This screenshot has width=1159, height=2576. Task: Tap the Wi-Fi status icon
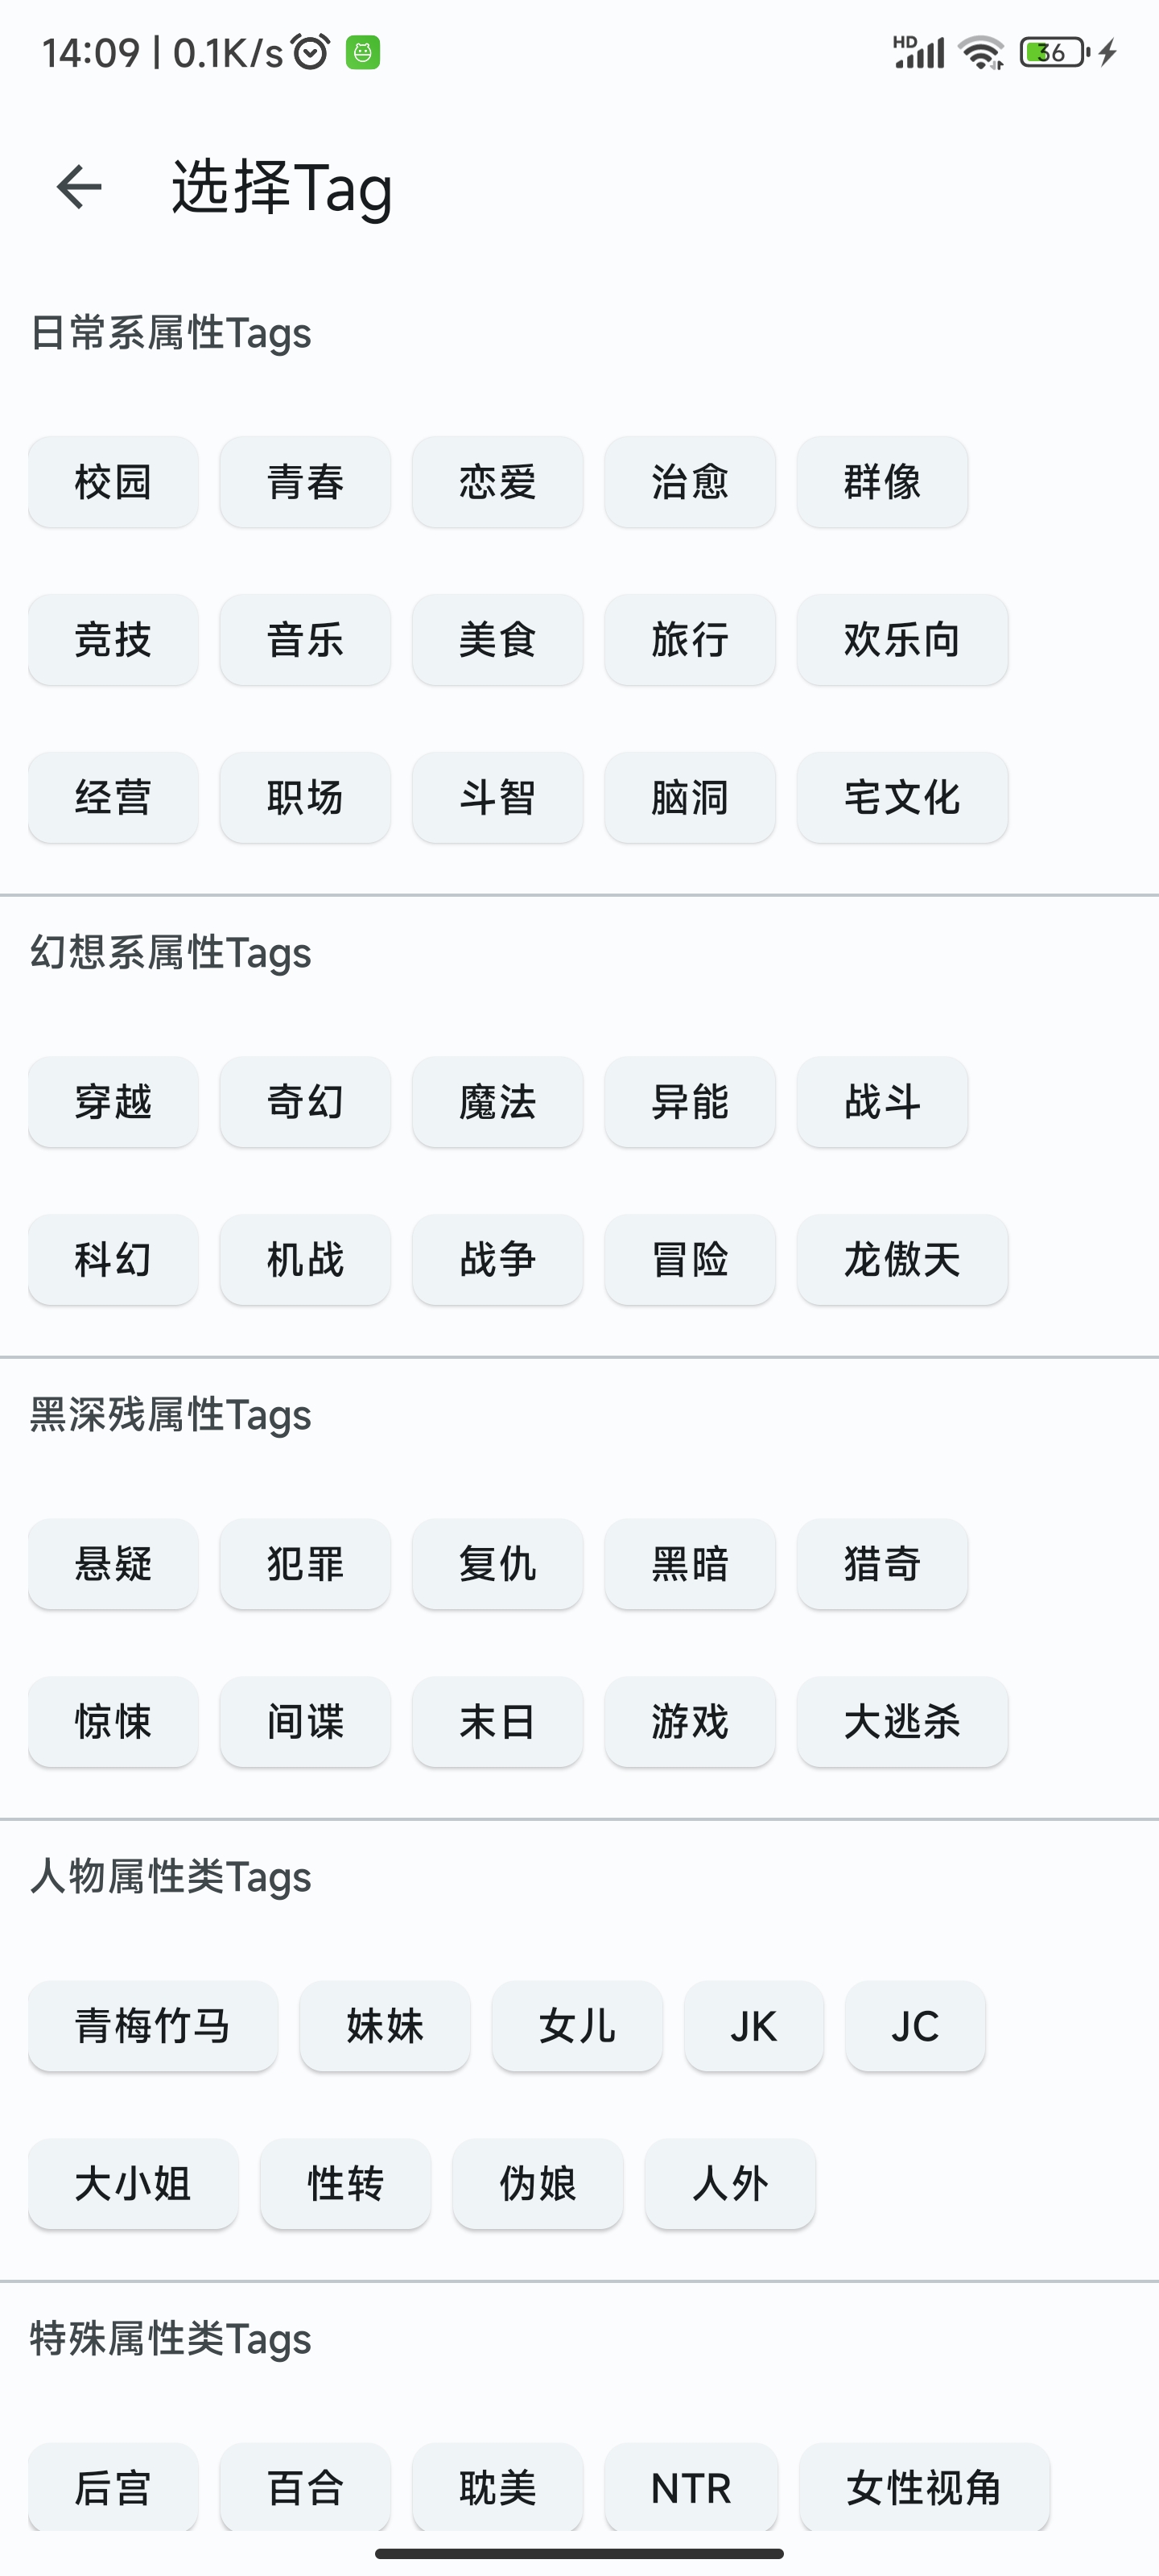tap(980, 52)
